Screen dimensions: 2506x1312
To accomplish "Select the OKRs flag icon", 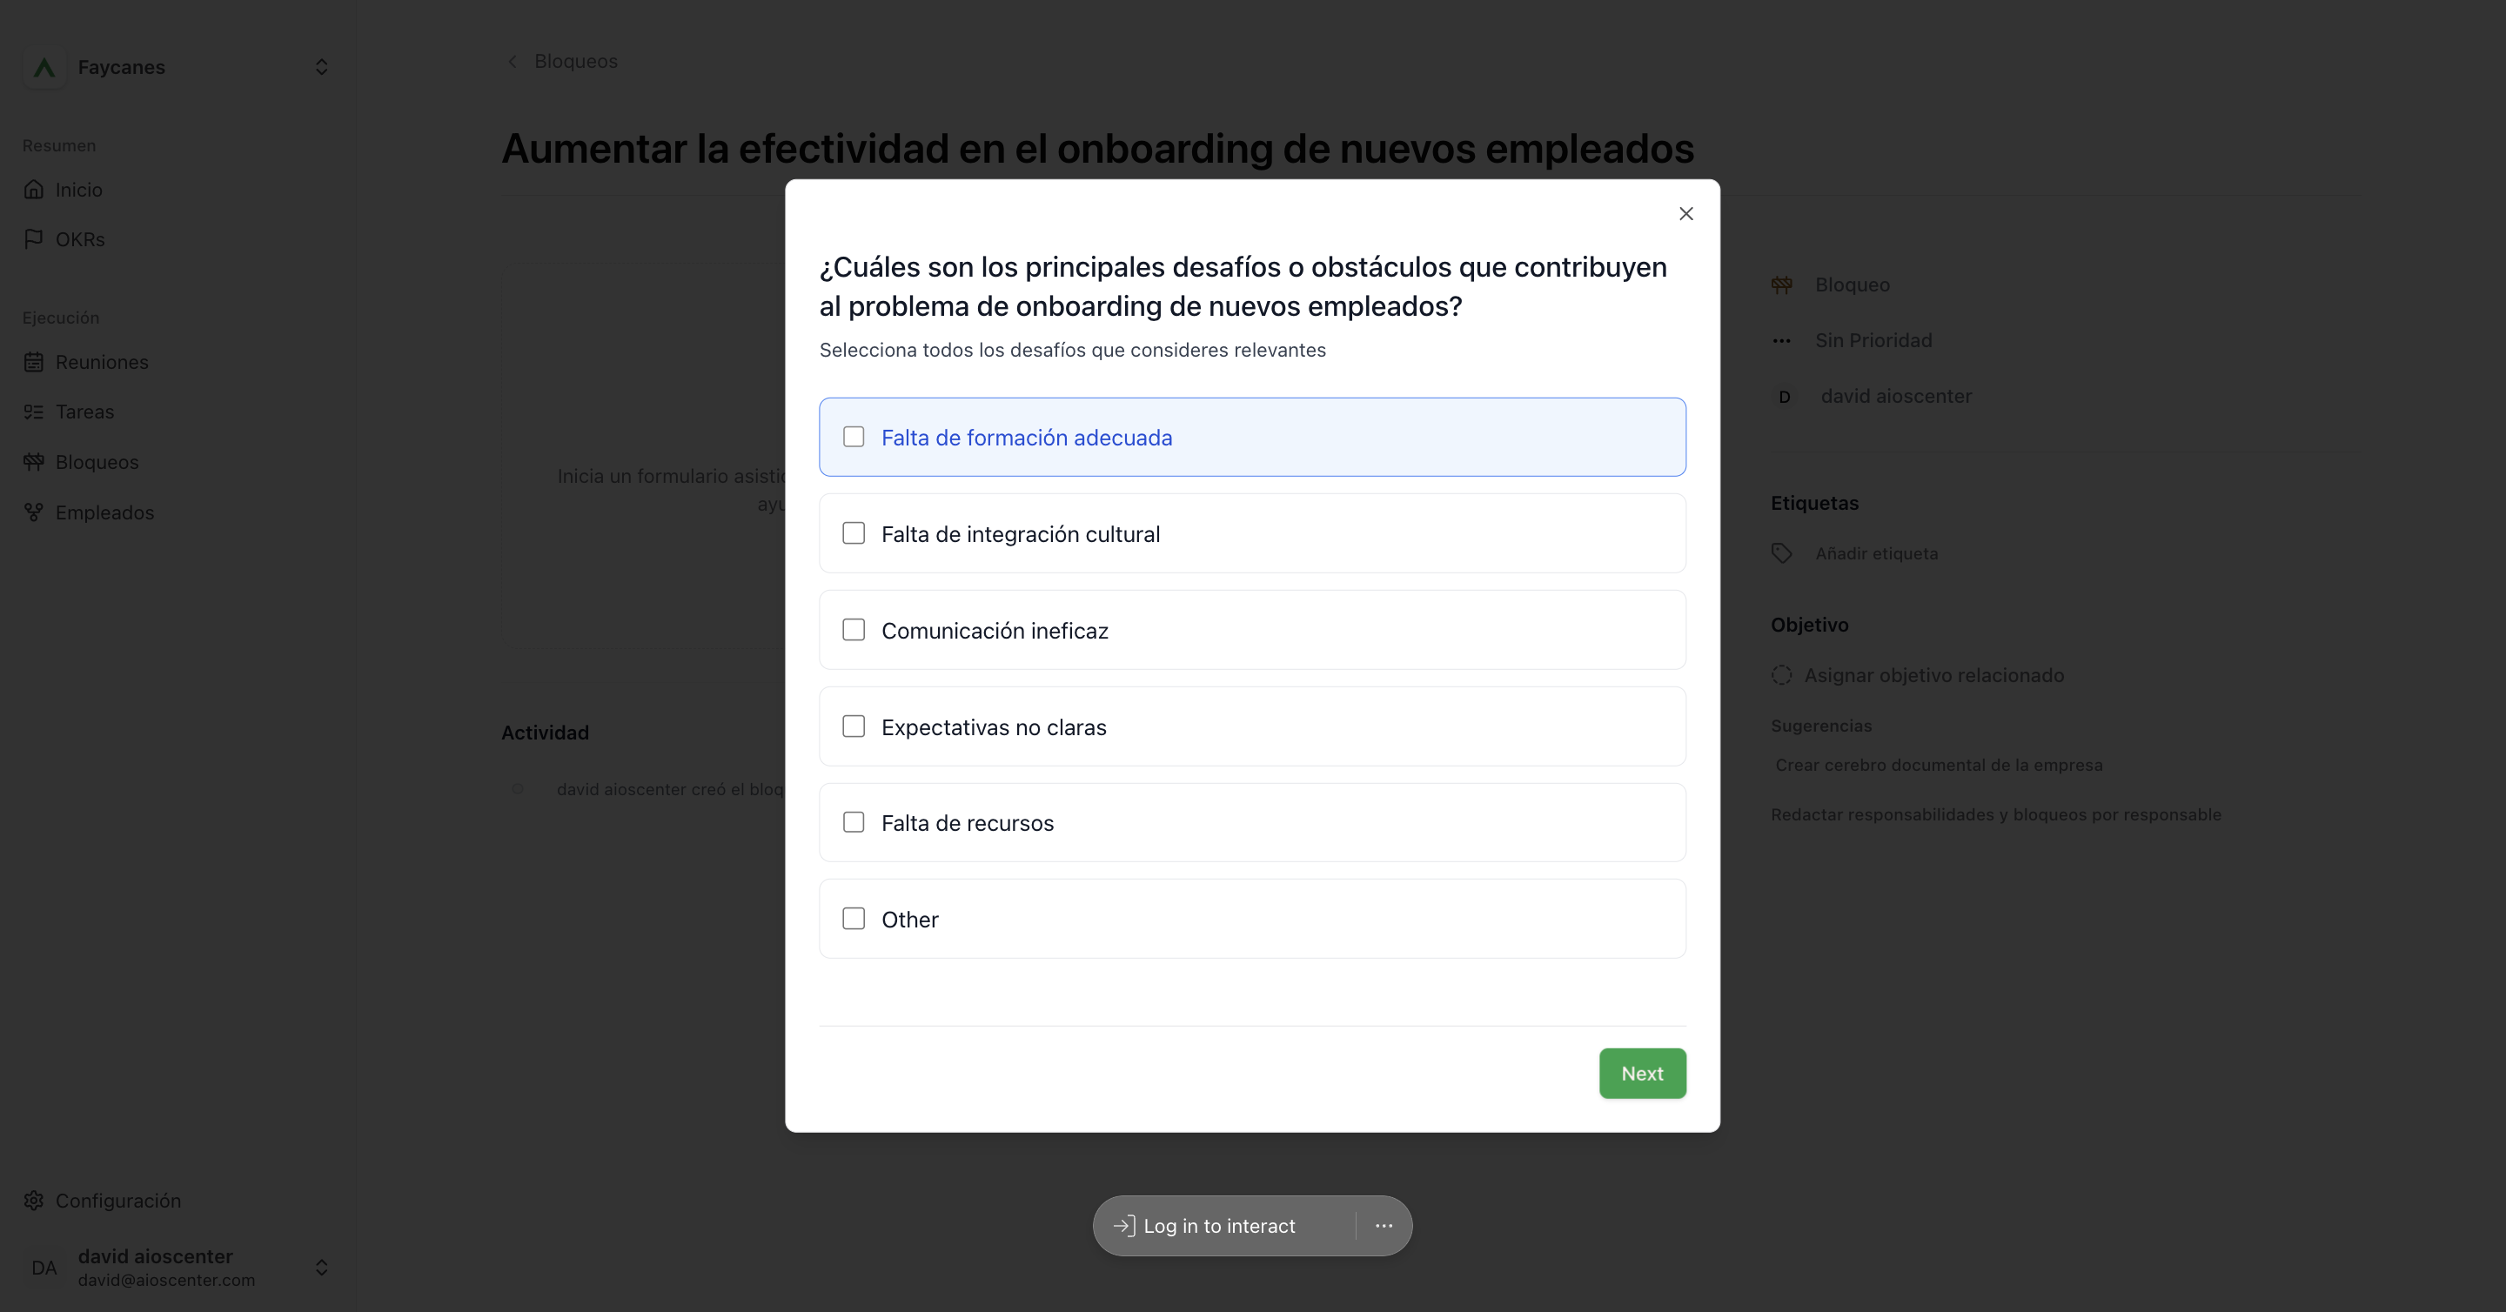I will point(34,239).
